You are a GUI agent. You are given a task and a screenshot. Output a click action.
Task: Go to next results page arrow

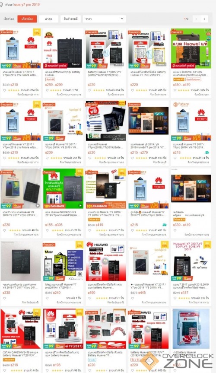pos(204,19)
